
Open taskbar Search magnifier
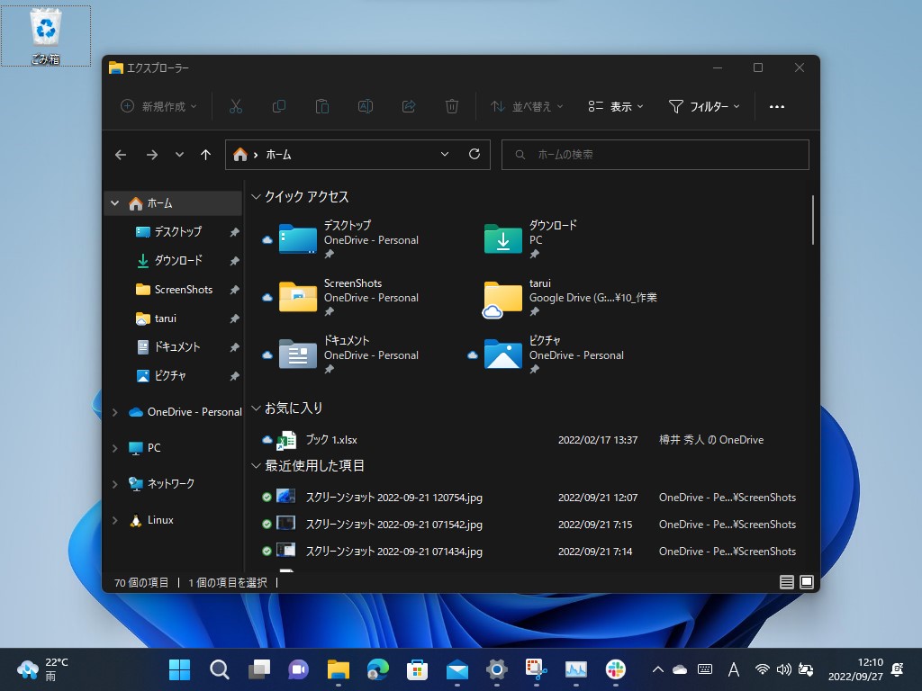(220, 669)
